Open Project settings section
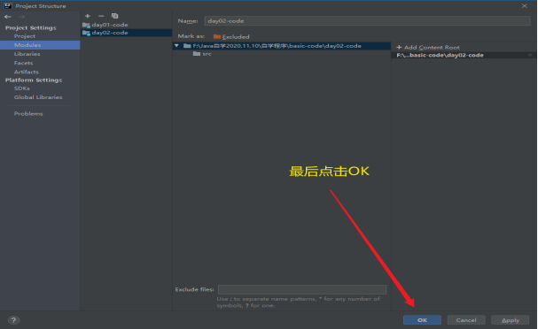Image resolution: width=538 pixels, height=329 pixels. (25, 36)
